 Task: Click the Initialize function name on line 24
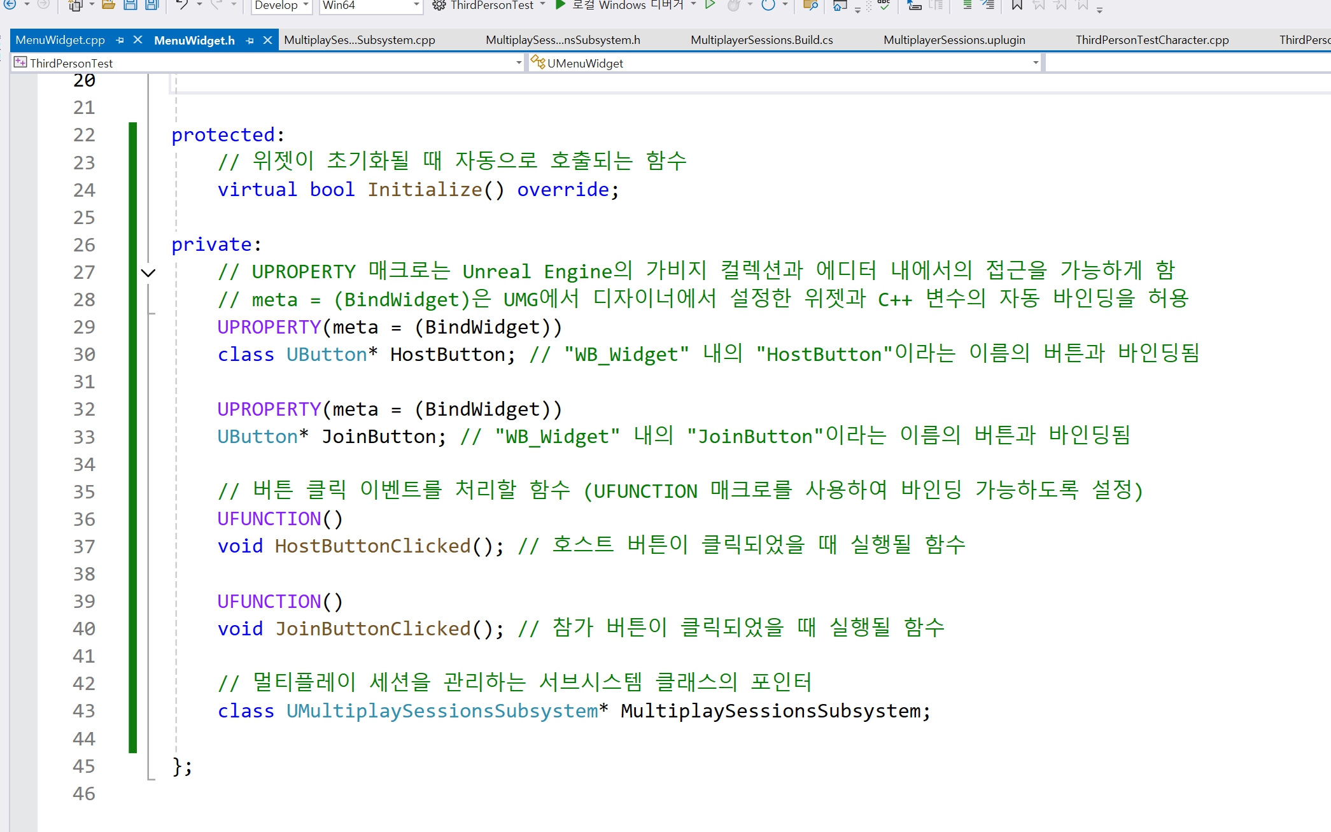click(425, 190)
